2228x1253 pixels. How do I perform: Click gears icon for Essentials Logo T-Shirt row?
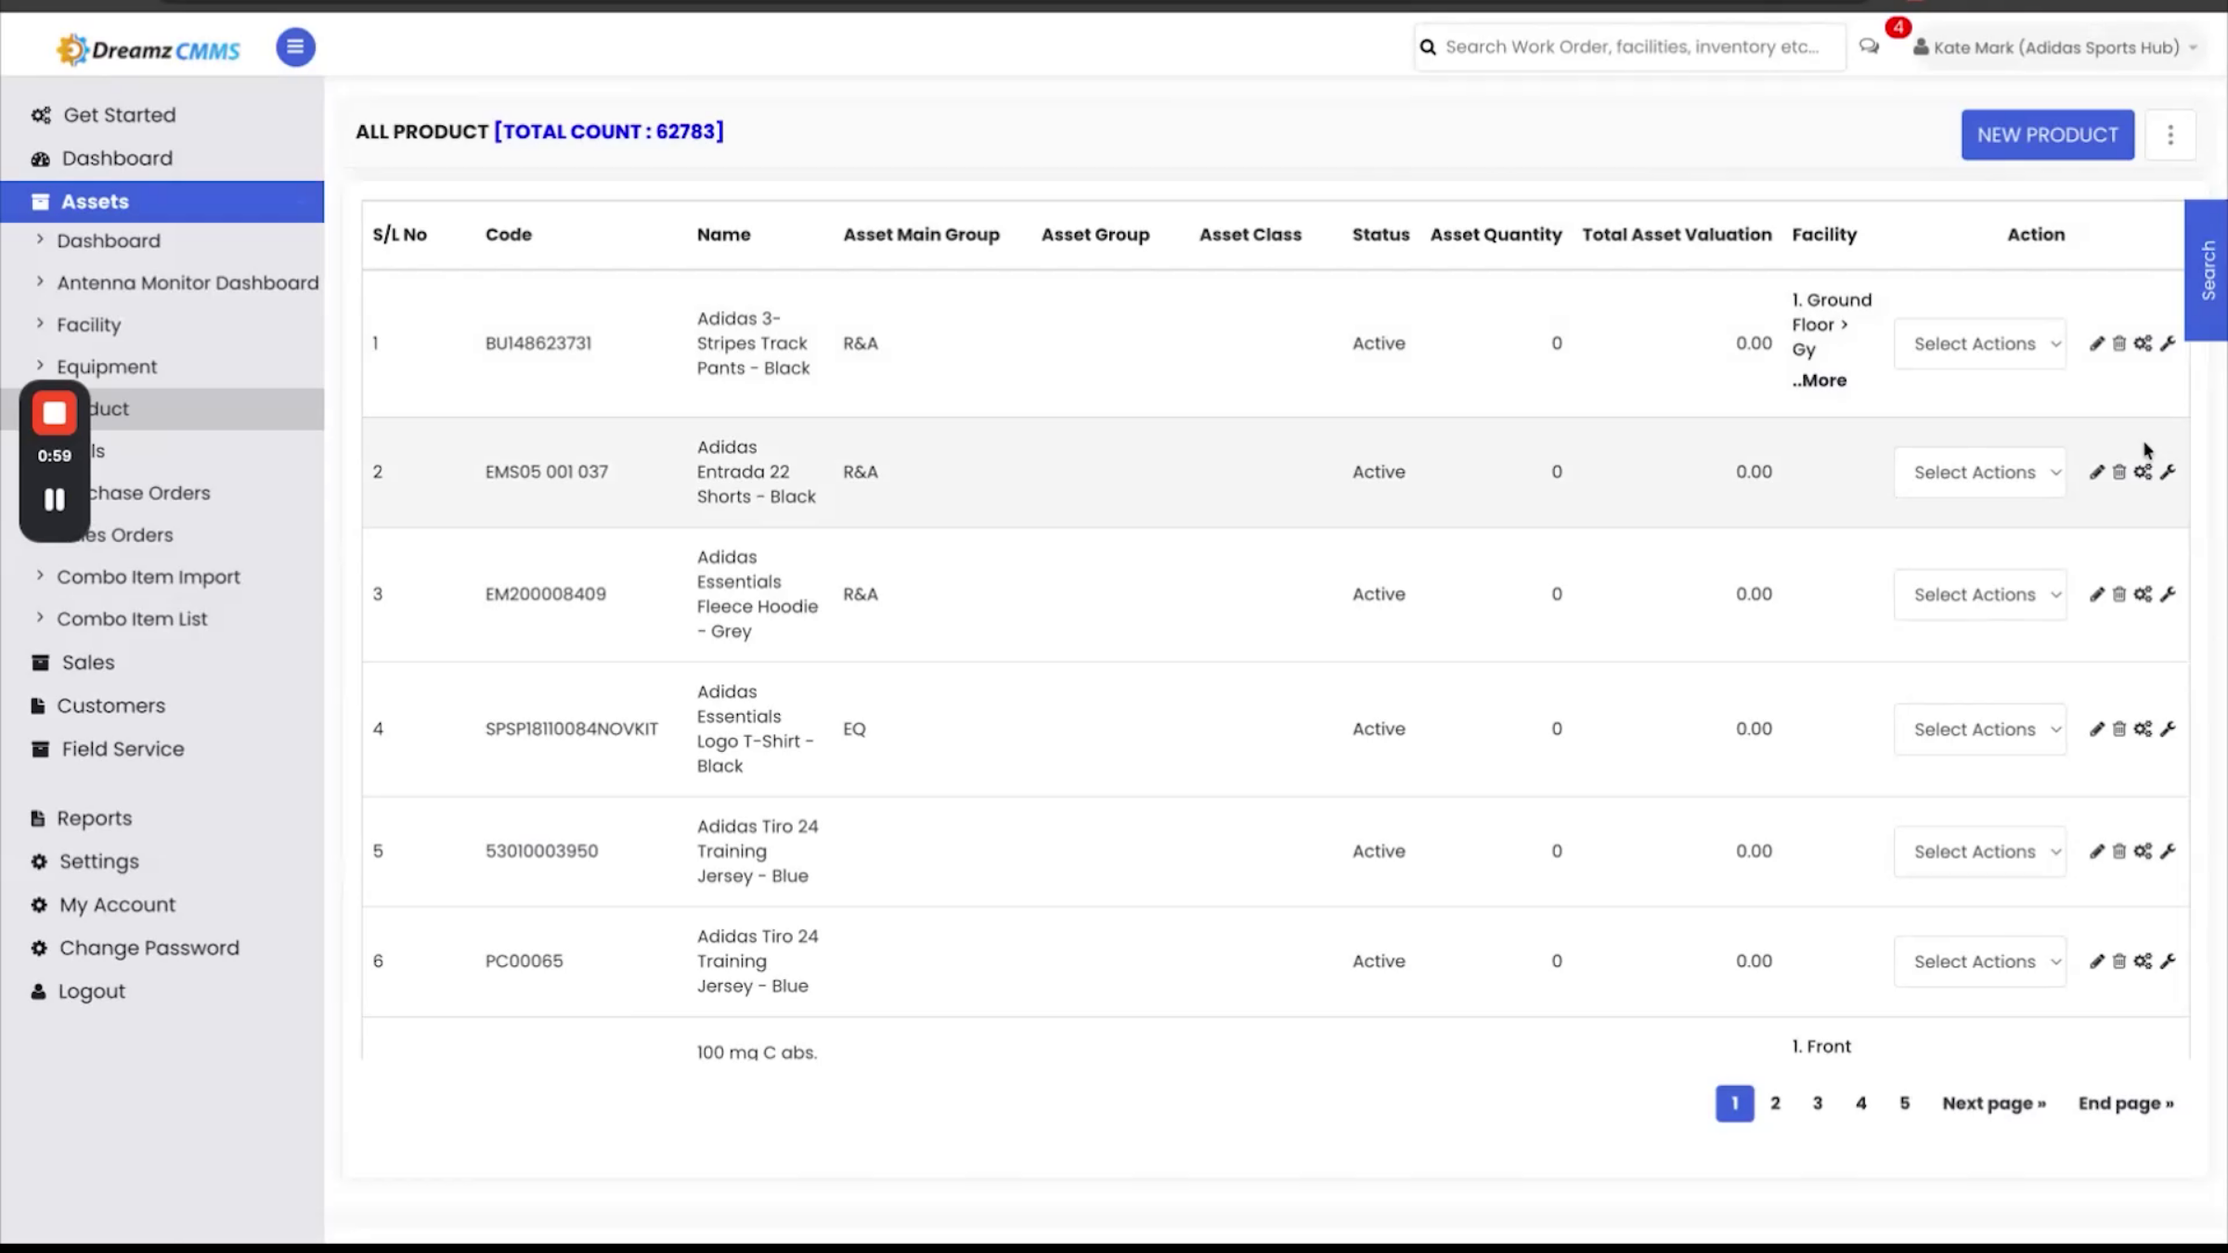pyautogui.click(x=2143, y=730)
